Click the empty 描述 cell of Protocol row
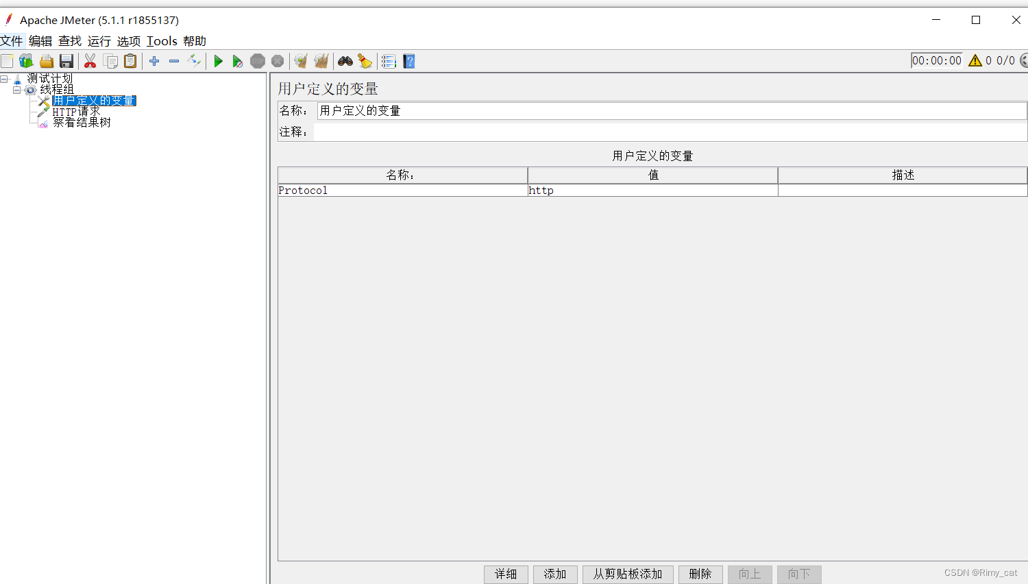 (x=903, y=191)
